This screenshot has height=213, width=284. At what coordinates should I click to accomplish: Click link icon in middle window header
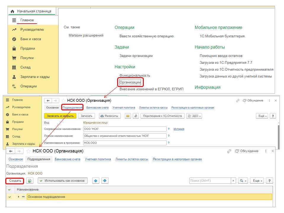[238, 101]
